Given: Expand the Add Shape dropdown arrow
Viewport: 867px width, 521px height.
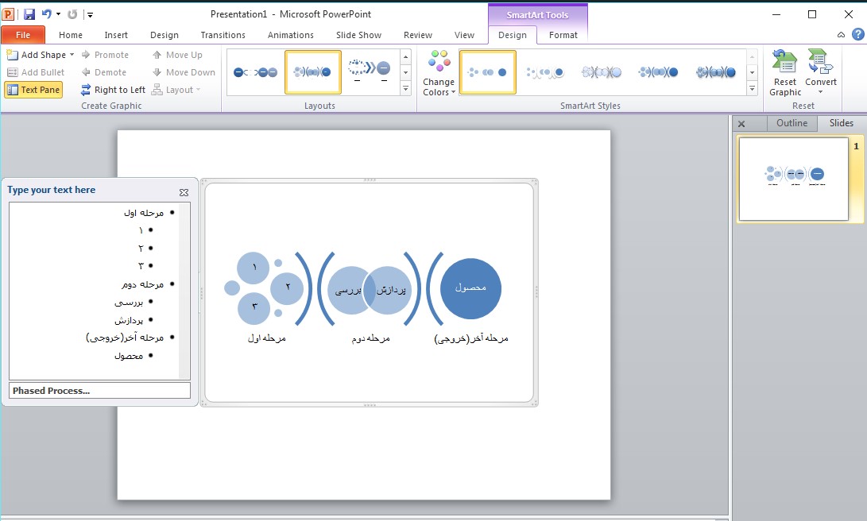Looking at the screenshot, I should (72, 55).
